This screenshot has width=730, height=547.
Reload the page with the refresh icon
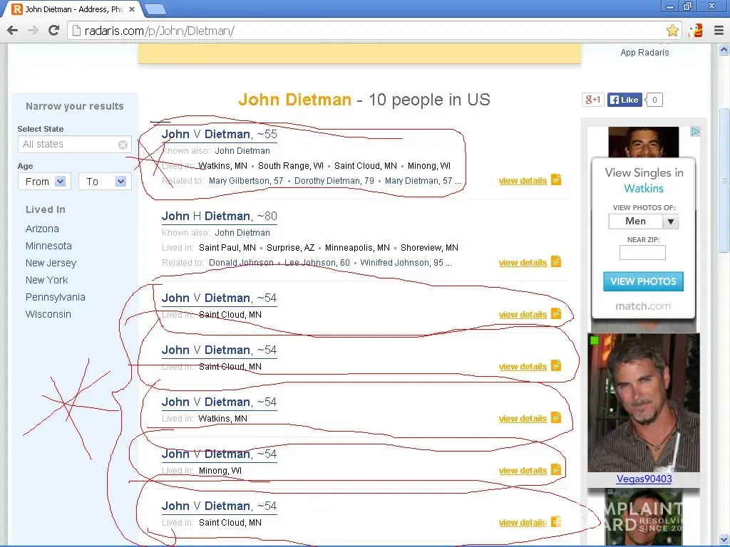pyautogui.click(x=53, y=30)
